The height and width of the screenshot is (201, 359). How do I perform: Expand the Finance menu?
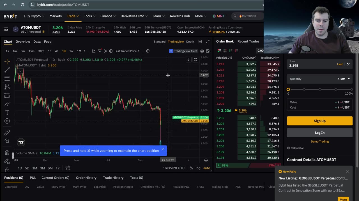pyautogui.click(x=108, y=16)
